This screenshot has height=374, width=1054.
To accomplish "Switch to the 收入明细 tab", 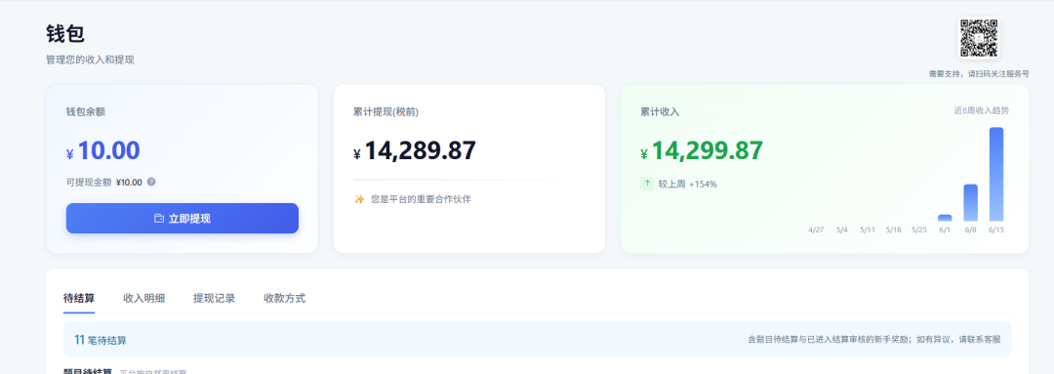I will (143, 298).
